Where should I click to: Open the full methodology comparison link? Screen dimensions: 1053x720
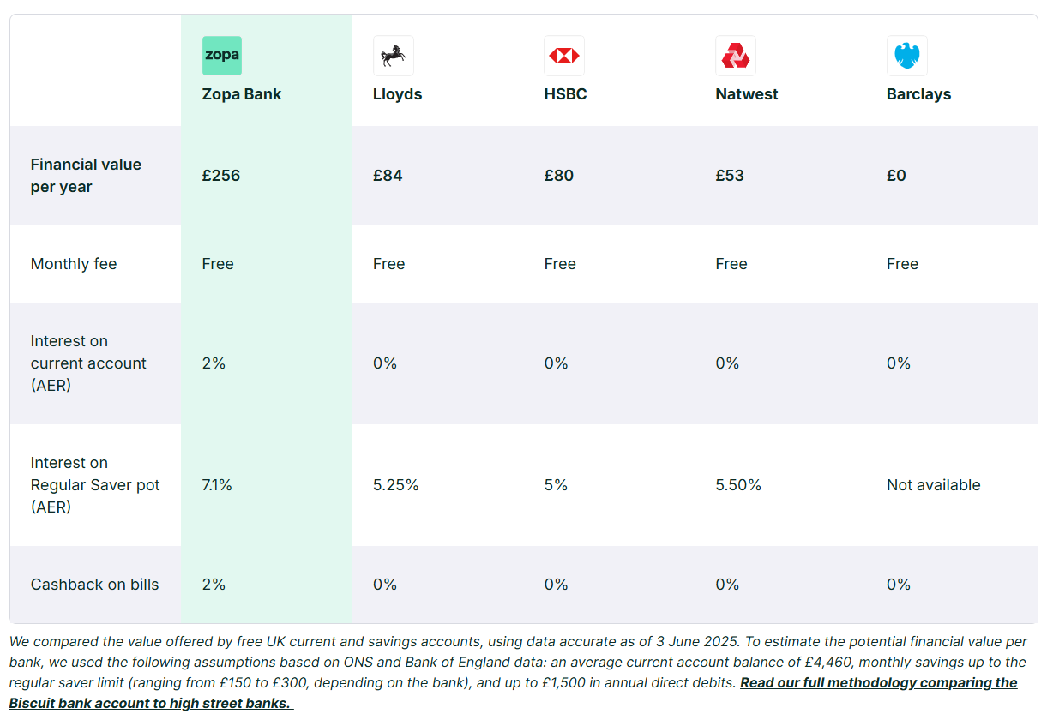(878, 683)
